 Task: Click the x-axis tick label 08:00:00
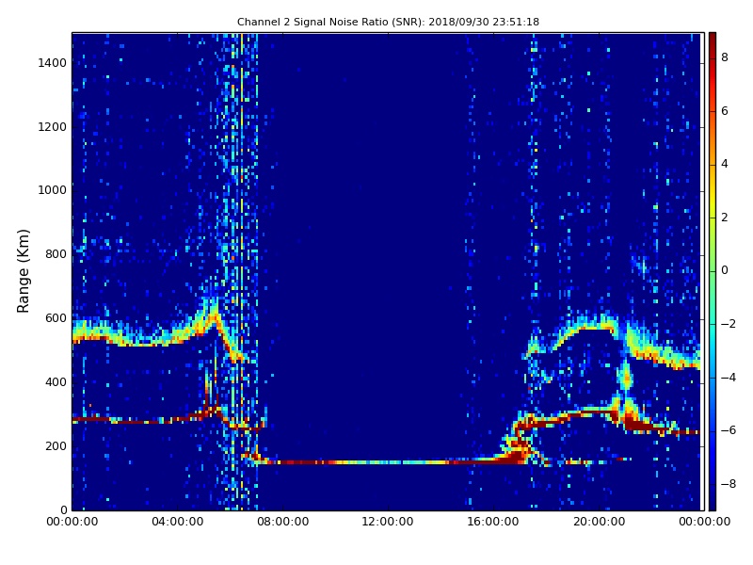[x=283, y=522]
